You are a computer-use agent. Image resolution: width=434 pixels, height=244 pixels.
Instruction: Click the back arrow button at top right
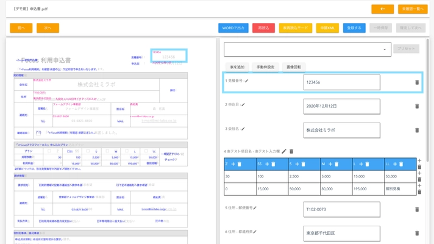(x=383, y=9)
